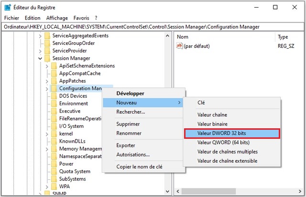Choose Copier le nom de clé
The width and height of the screenshot is (306, 197).
point(144,167)
